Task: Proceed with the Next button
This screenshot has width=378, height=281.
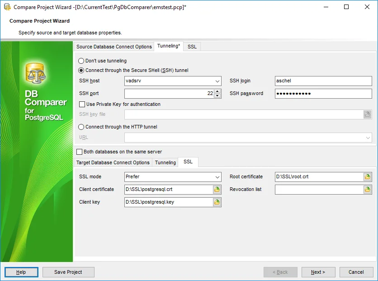Action: coord(318,272)
